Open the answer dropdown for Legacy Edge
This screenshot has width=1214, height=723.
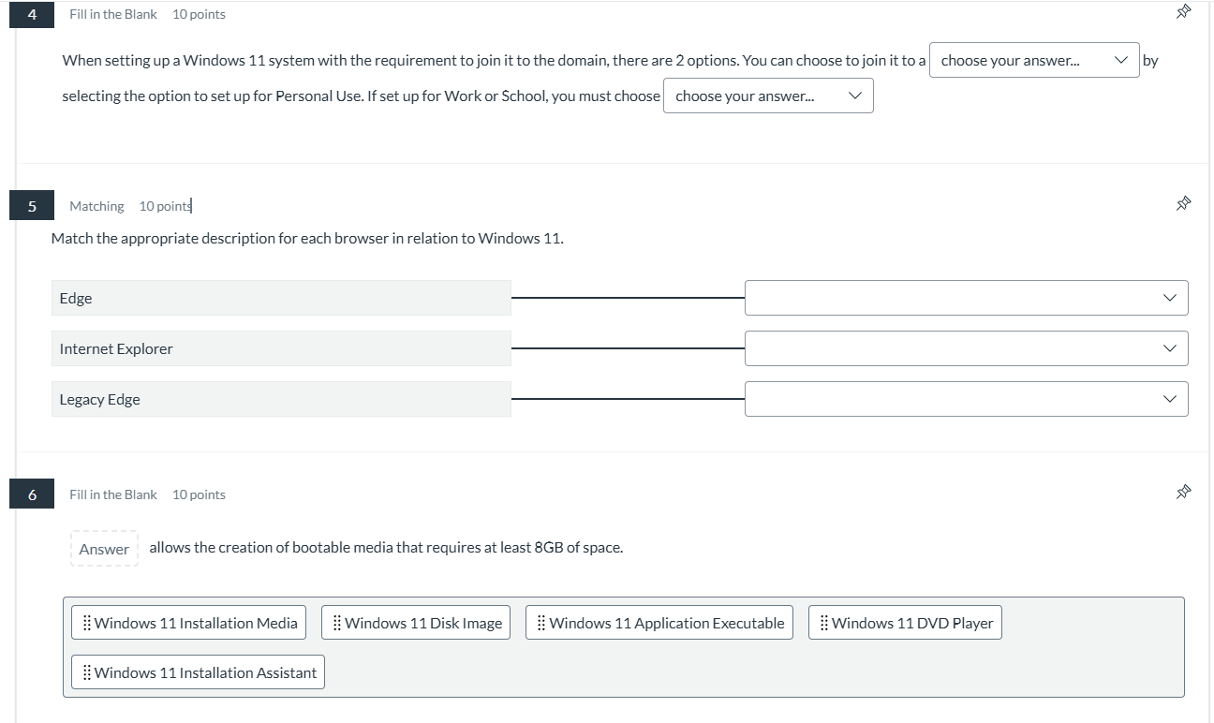966,399
